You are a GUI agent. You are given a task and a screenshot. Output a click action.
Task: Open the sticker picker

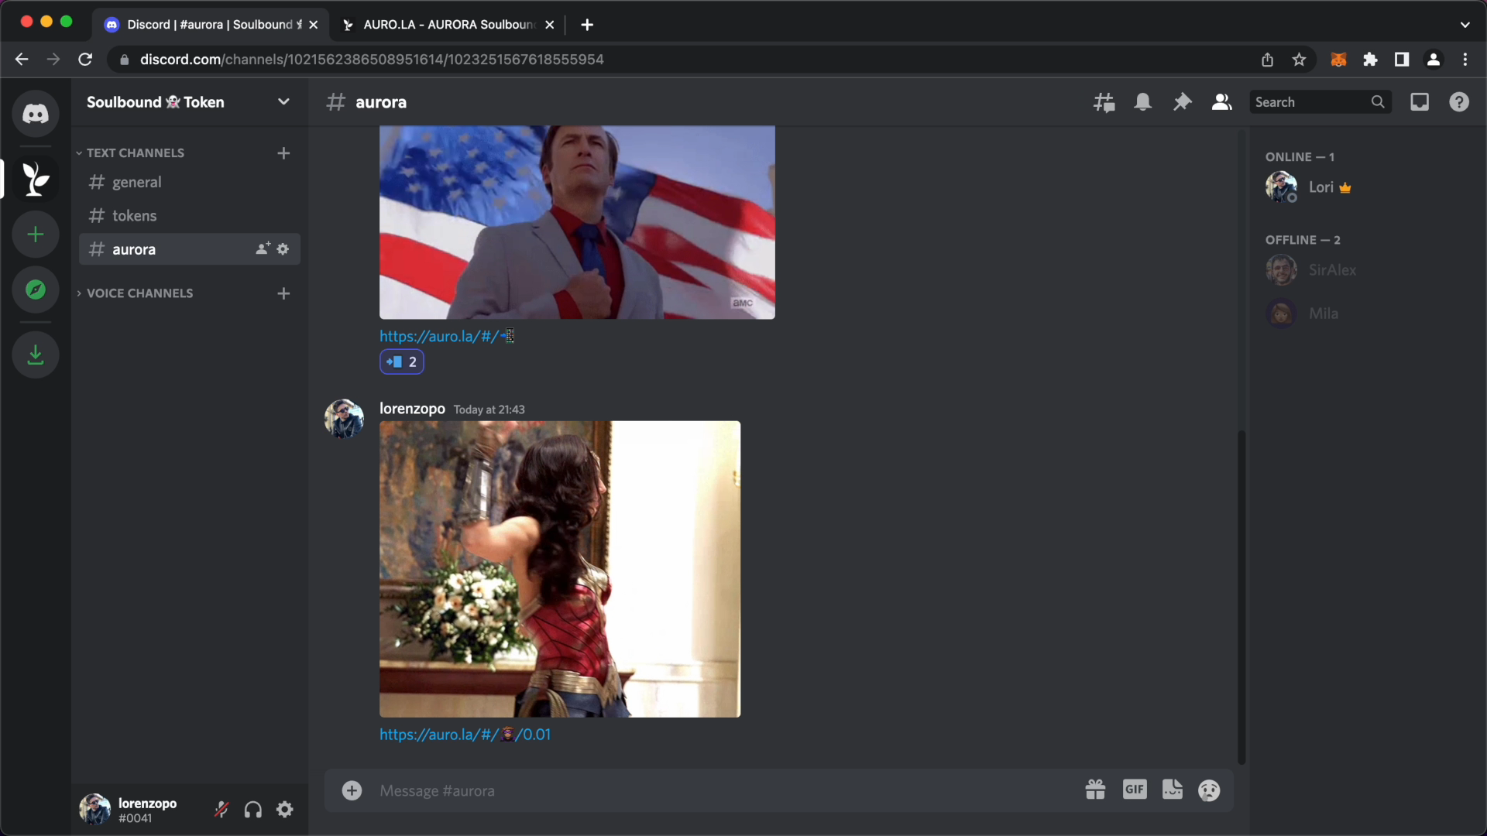[x=1173, y=790]
